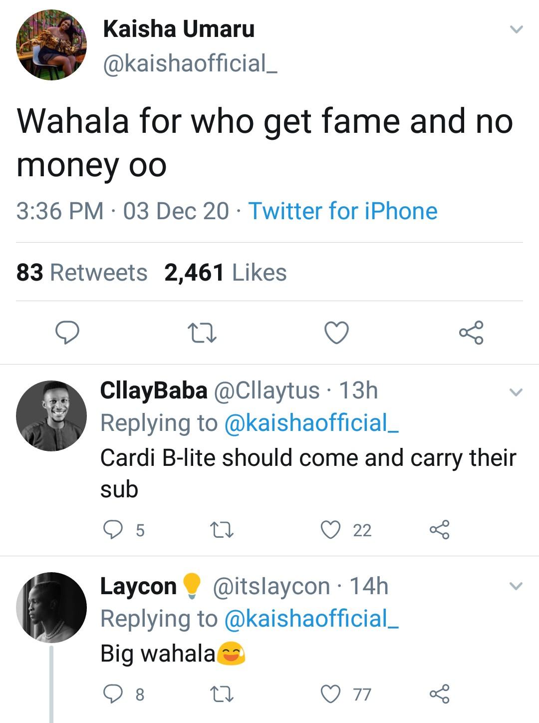View the 2,461 Likes list
Viewport: 539px width, 723px height.
tap(226, 273)
